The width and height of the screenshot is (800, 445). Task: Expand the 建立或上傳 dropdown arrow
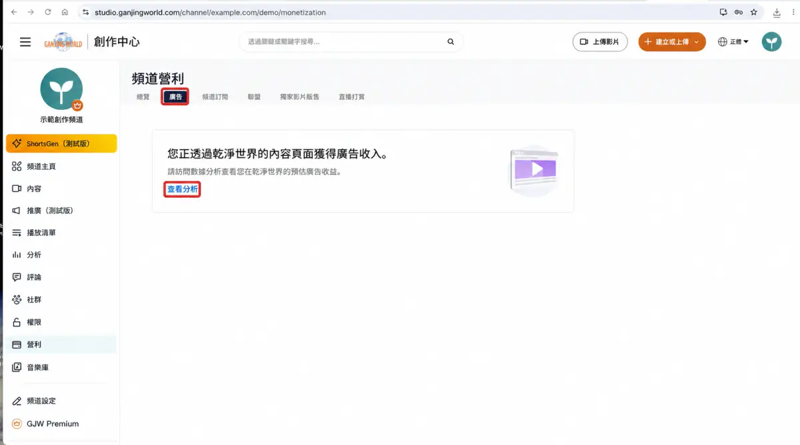click(x=696, y=42)
